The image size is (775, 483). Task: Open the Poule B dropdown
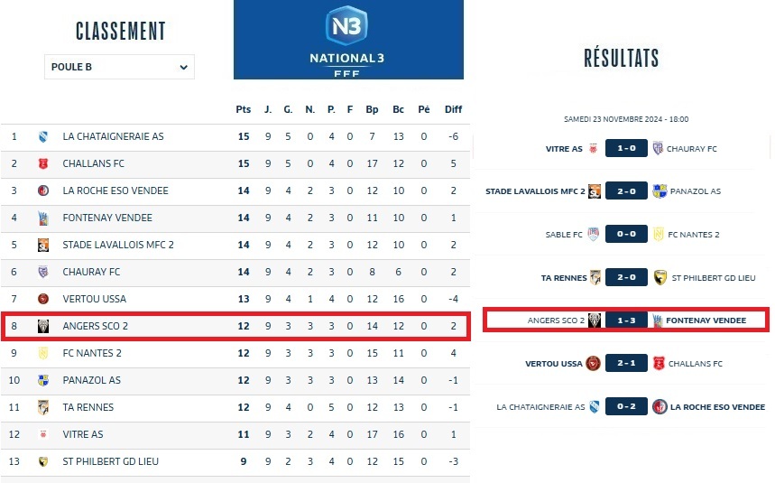pos(119,67)
